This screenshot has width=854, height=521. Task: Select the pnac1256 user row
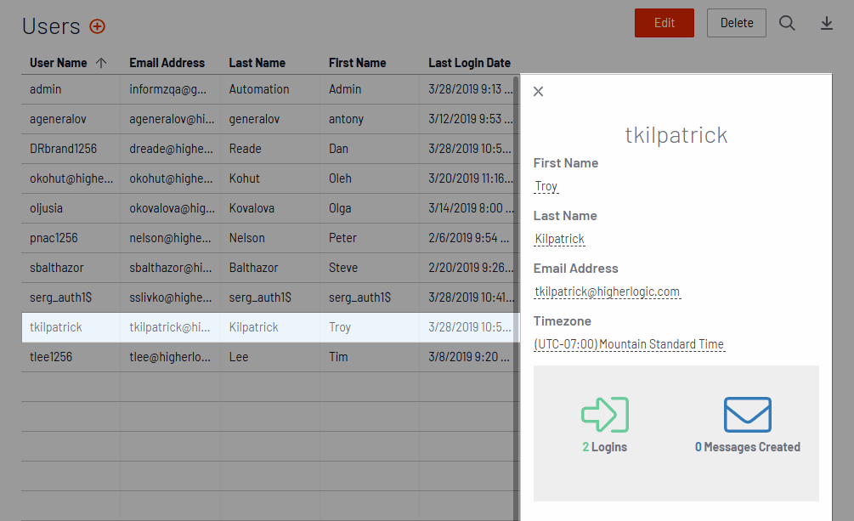click(x=271, y=238)
